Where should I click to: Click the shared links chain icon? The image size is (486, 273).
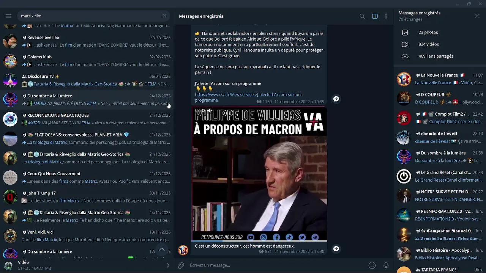click(x=405, y=56)
